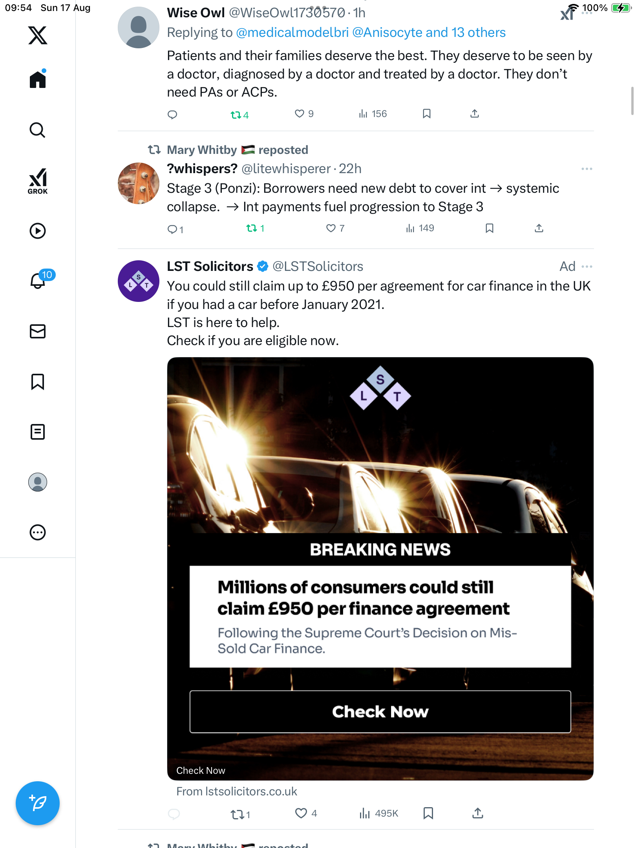
Task: Like the Wise Owl post
Action: pyautogui.click(x=300, y=114)
